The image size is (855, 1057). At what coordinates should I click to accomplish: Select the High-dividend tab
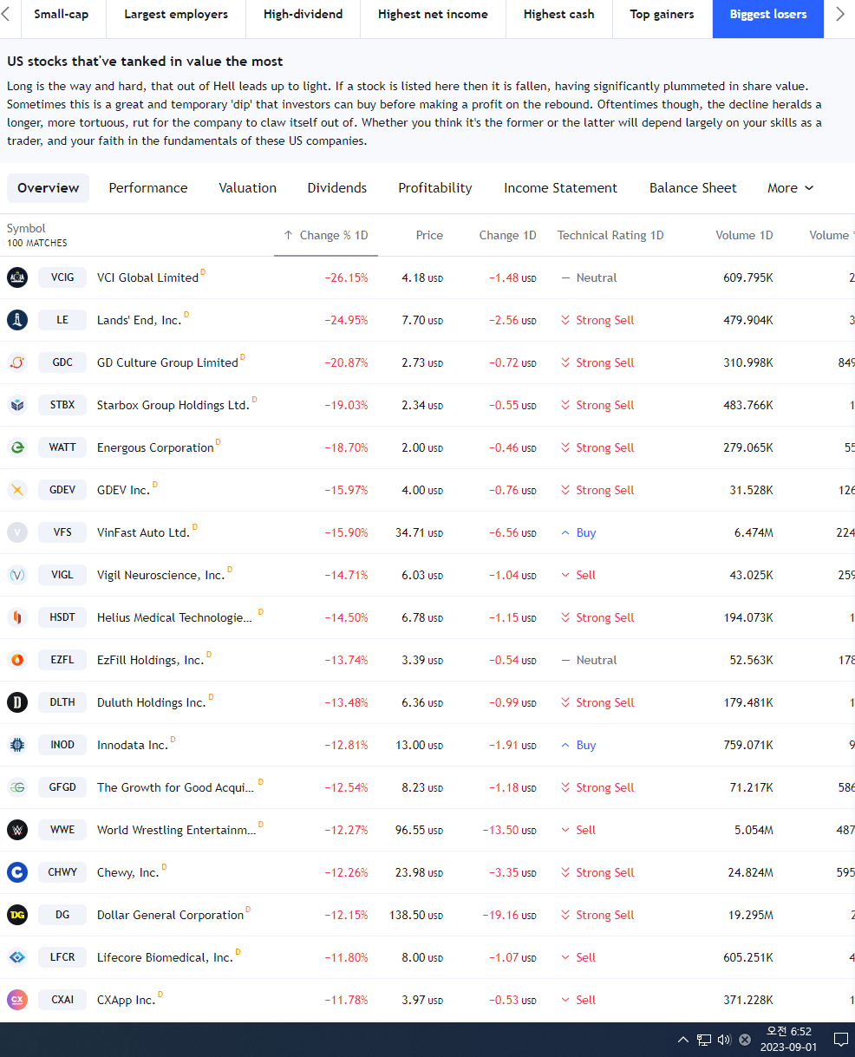[303, 15]
